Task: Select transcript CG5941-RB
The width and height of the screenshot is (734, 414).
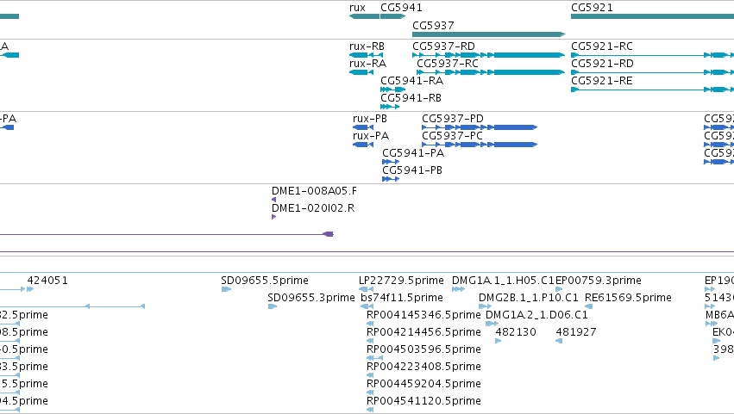Action: (411, 98)
